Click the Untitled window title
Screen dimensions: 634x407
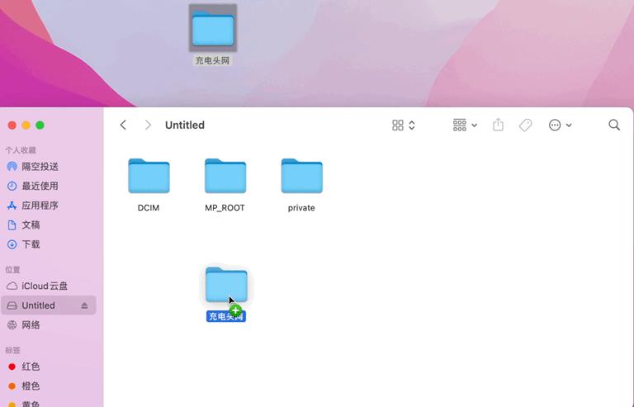(185, 125)
